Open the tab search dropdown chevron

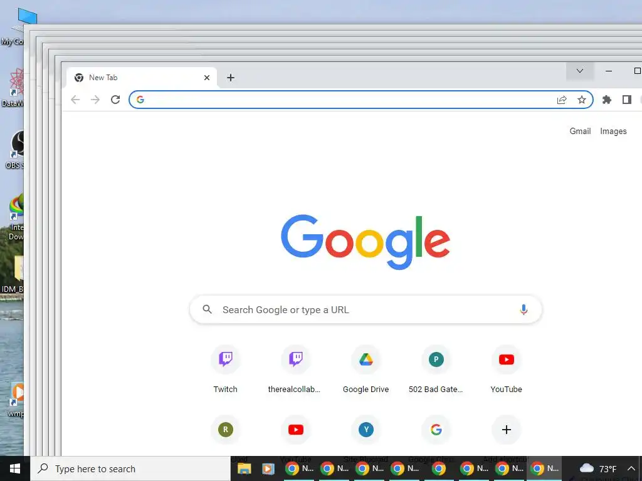pos(580,71)
